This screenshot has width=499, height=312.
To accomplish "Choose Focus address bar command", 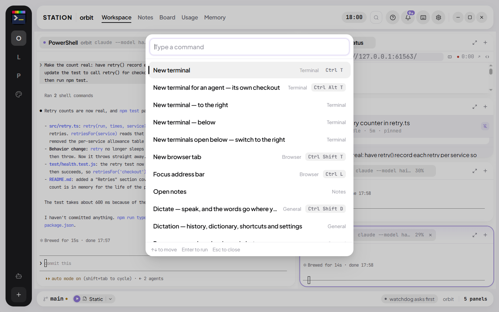I will pos(249,174).
